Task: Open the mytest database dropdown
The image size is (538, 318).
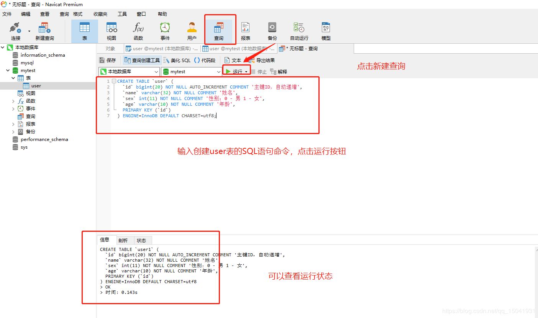Action: pos(191,72)
